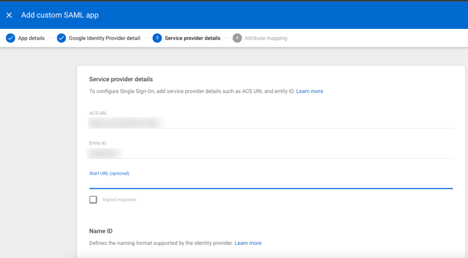Select Service provider details step
This screenshot has width=468, height=258.
pyautogui.click(x=192, y=38)
